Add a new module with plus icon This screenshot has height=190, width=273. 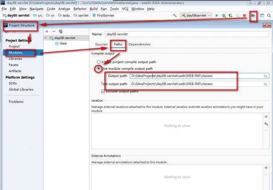[47, 31]
